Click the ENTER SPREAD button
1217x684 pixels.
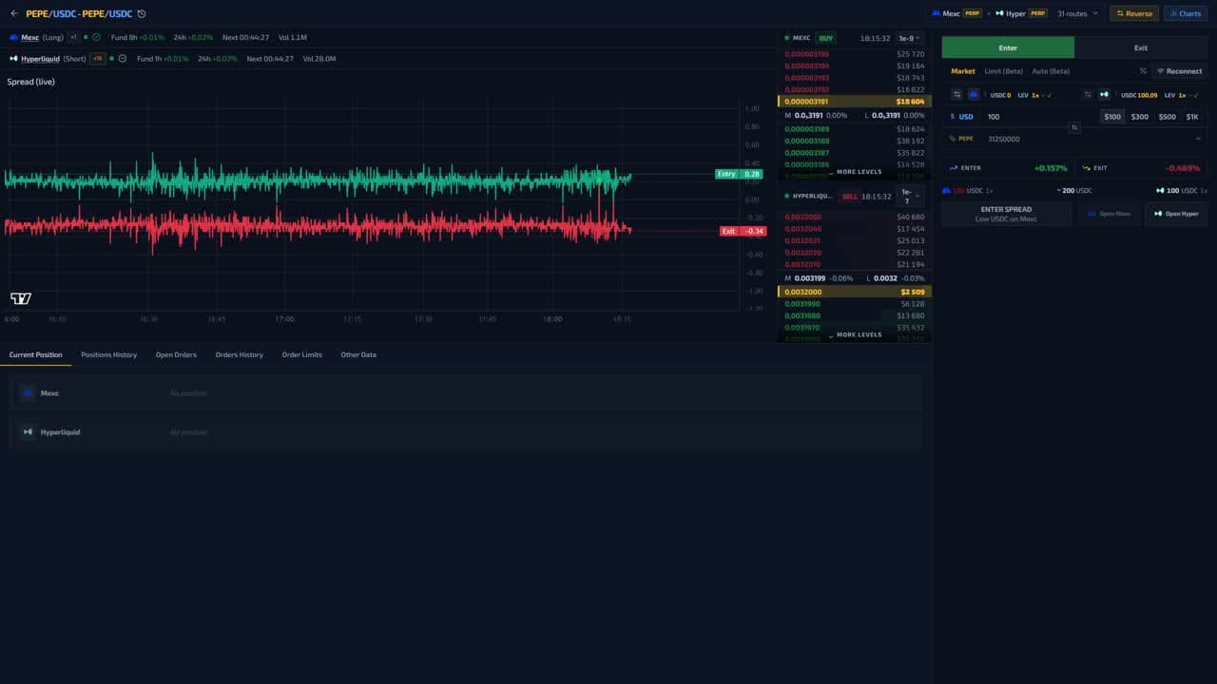tap(1006, 214)
